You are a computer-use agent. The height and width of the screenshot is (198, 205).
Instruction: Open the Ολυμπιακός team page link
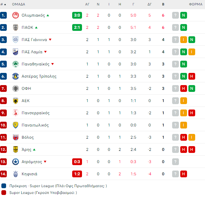(33, 15)
